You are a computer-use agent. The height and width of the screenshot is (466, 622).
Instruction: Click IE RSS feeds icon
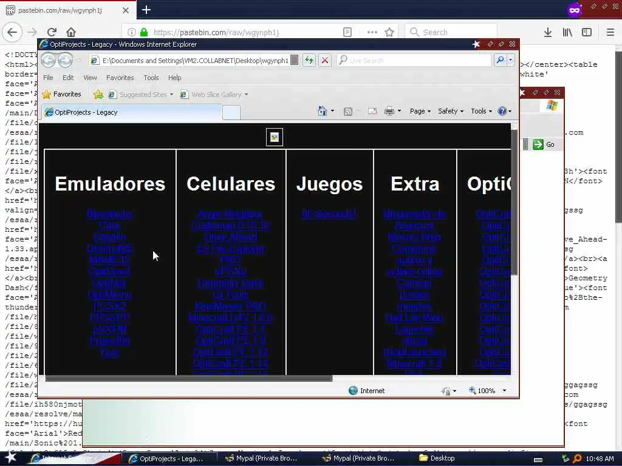pyautogui.click(x=348, y=112)
